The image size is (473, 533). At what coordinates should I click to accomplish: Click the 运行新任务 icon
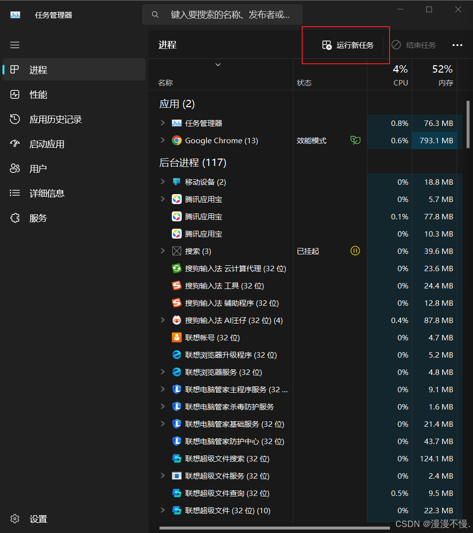pyautogui.click(x=327, y=45)
